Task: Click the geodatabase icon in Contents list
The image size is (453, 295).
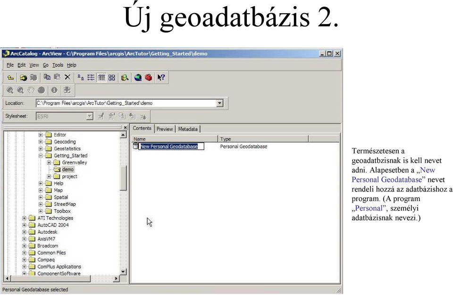Action: 135,146
